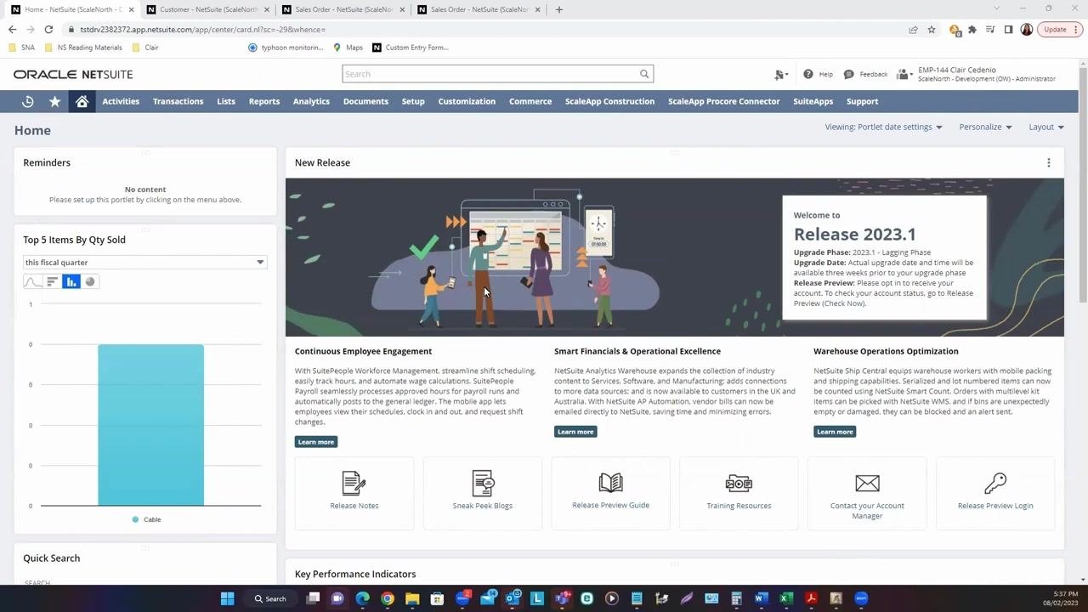Open the Change Roles people icon
The width and height of the screenshot is (1088, 612).
click(x=904, y=75)
